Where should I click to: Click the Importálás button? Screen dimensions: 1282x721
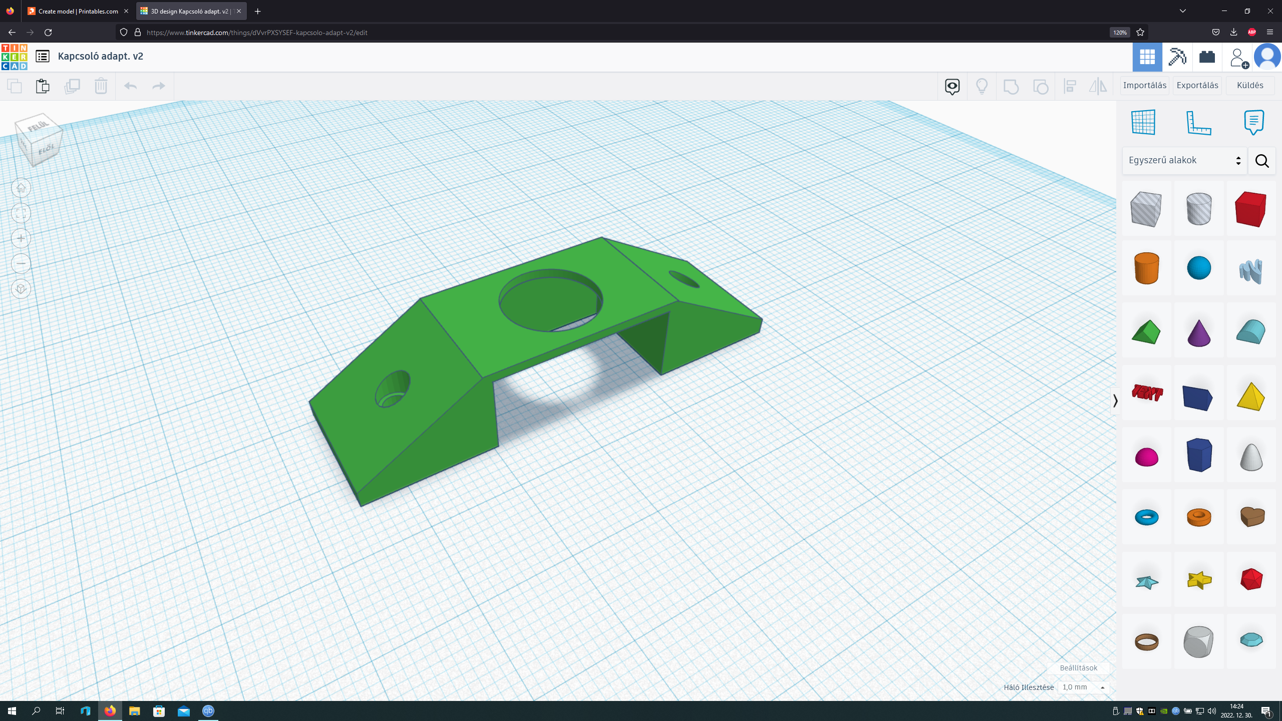1145,85
